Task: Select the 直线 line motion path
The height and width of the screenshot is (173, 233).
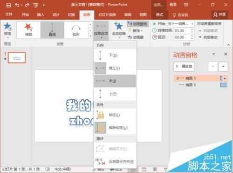Action: click(x=52, y=30)
